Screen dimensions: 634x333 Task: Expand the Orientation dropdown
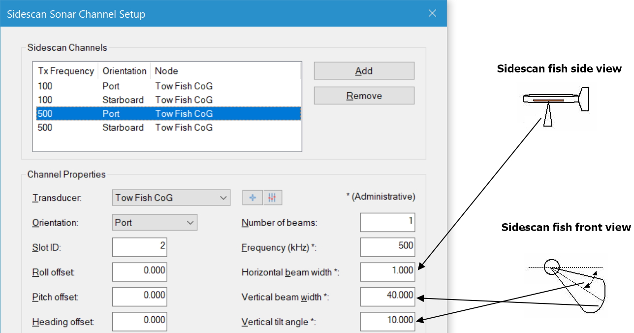point(155,223)
